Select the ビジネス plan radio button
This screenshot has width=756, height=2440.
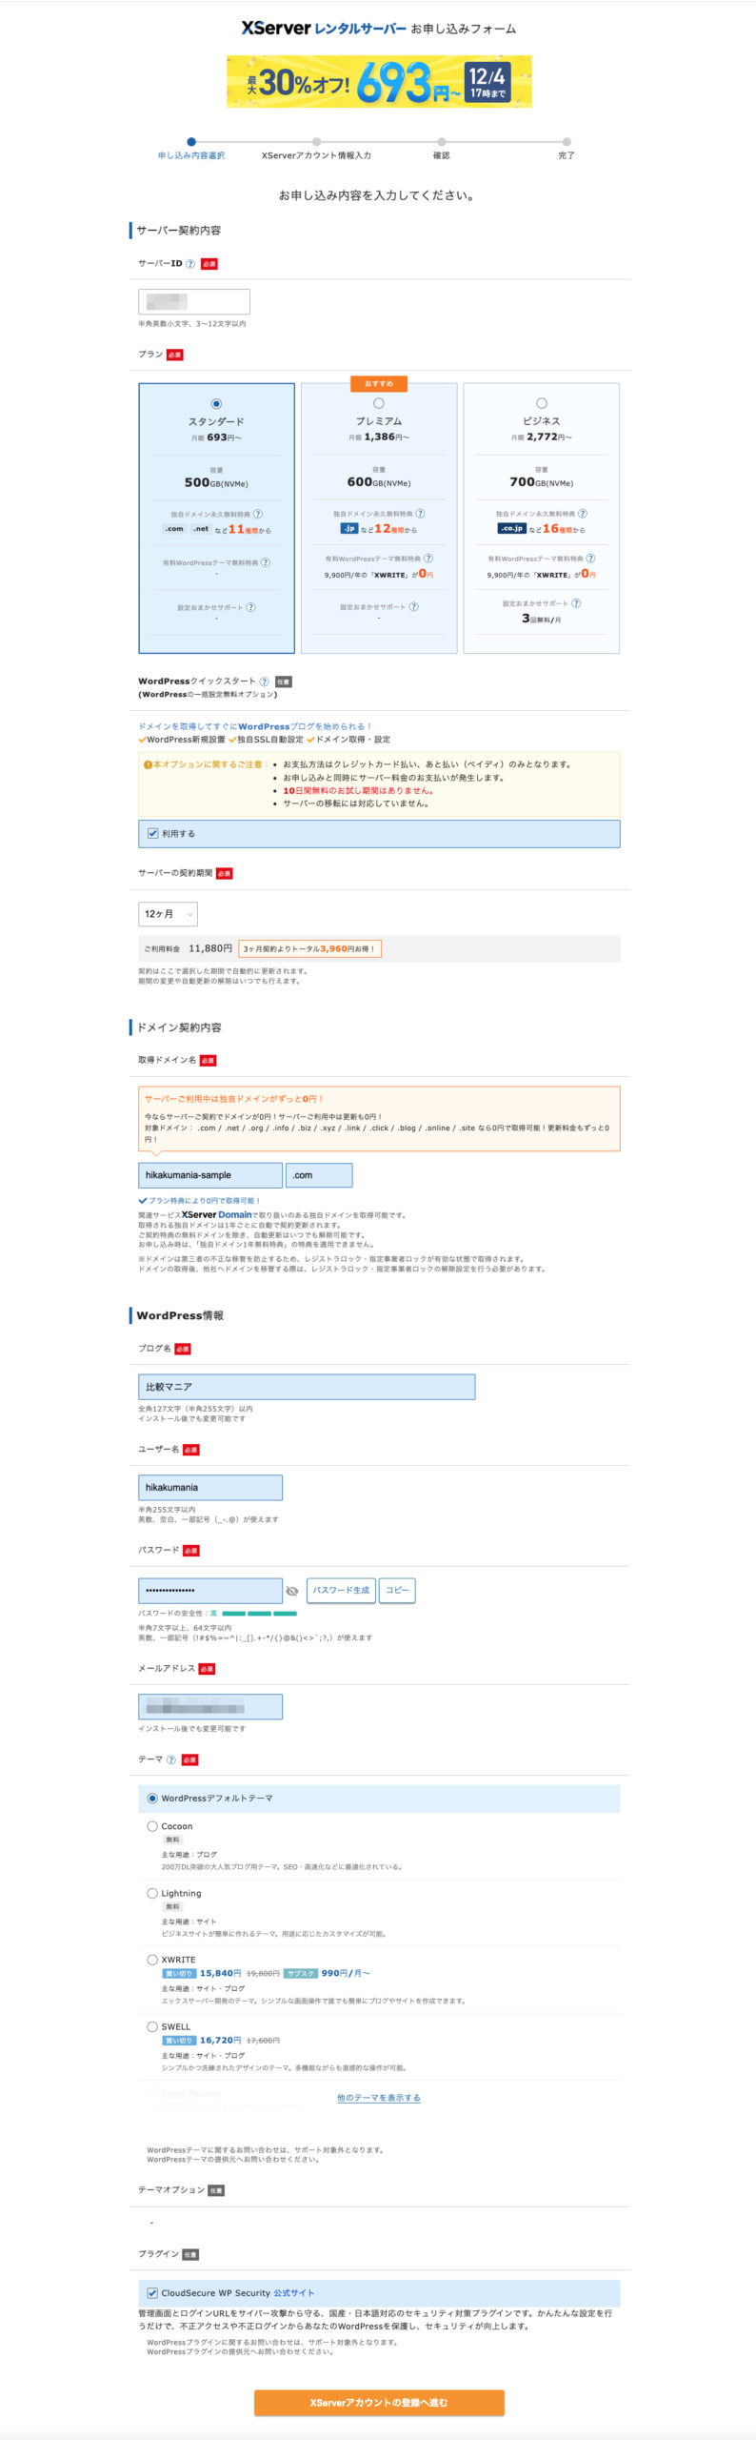click(x=542, y=403)
